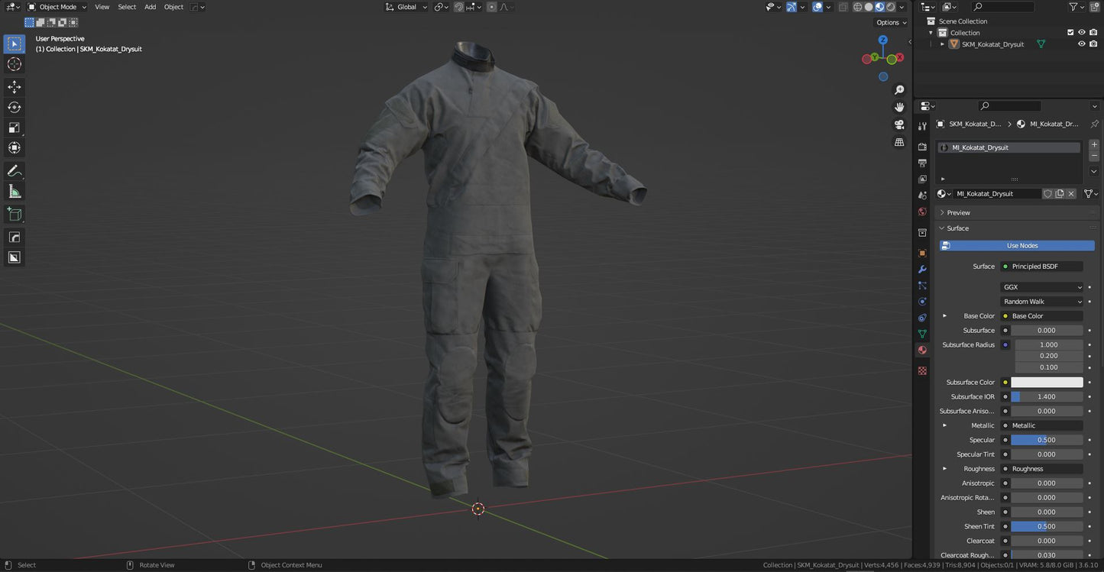Disable the Collection checkbox in the outliner

click(x=1070, y=32)
